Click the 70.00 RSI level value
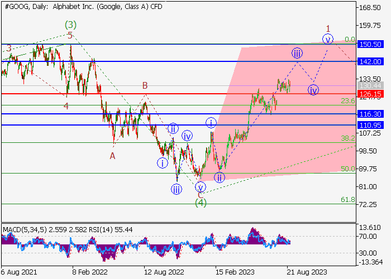The image size is (391, 279). tap(368, 236)
